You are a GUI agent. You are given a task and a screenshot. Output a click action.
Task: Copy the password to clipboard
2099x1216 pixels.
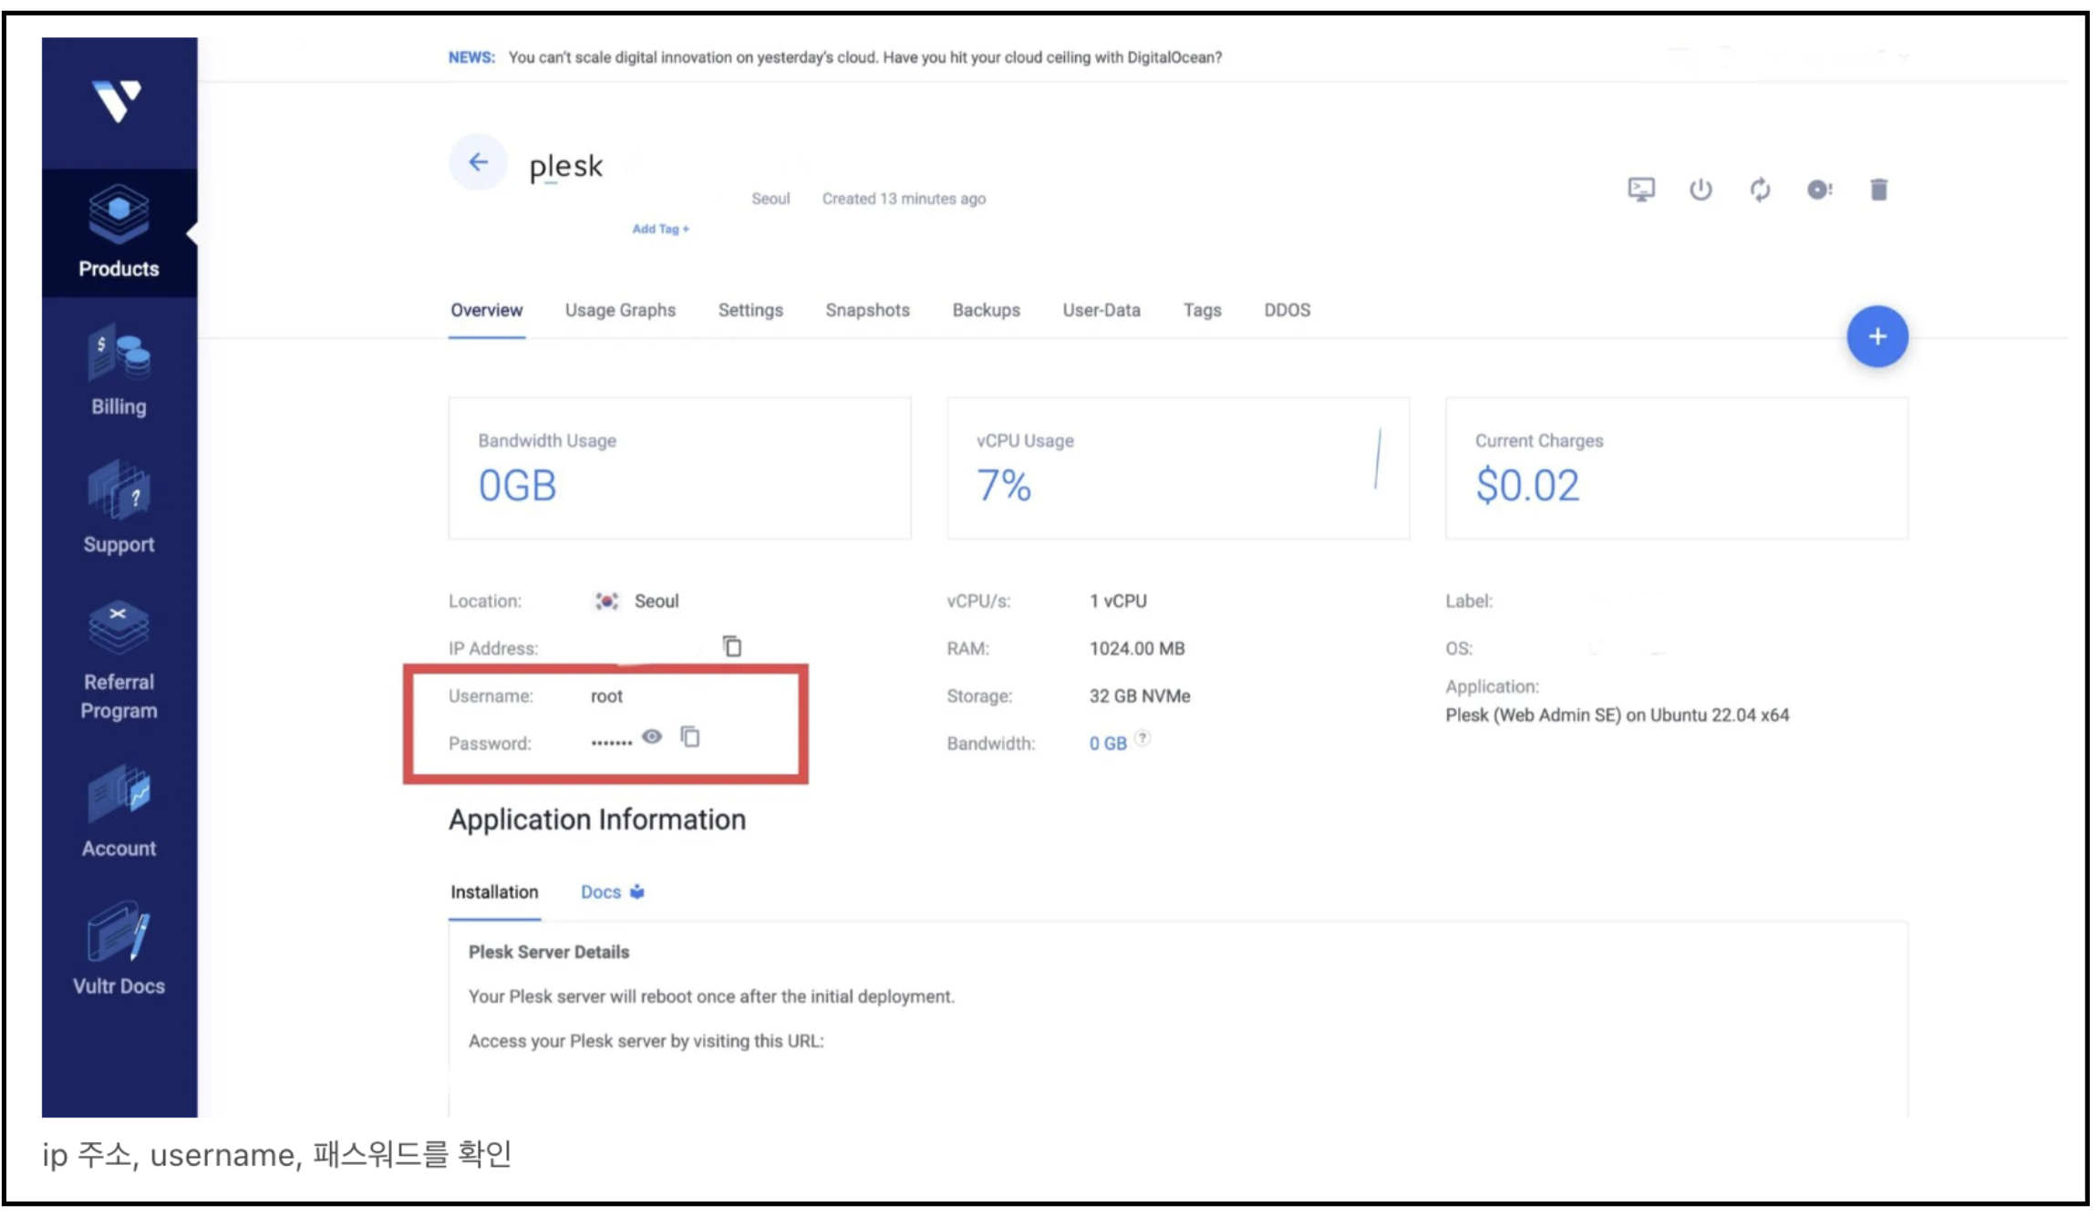coord(690,737)
